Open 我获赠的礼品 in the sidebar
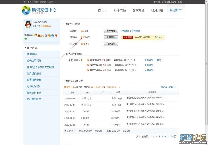 [x=34, y=99]
